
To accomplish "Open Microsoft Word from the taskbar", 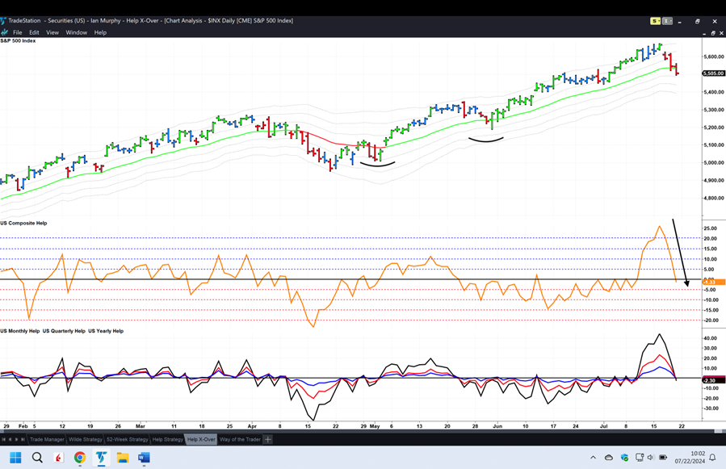I will (144, 458).
